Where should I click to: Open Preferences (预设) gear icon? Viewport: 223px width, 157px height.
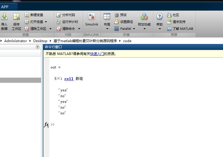pyautogui.click(x=117, y=15)
